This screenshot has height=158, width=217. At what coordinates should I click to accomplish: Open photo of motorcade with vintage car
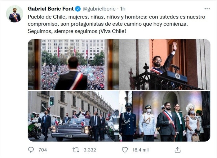(x=73, y=116)
